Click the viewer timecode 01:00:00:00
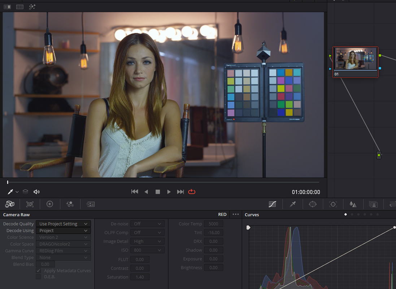The width and height of the screenshot is (396, 289). point(306,192)
